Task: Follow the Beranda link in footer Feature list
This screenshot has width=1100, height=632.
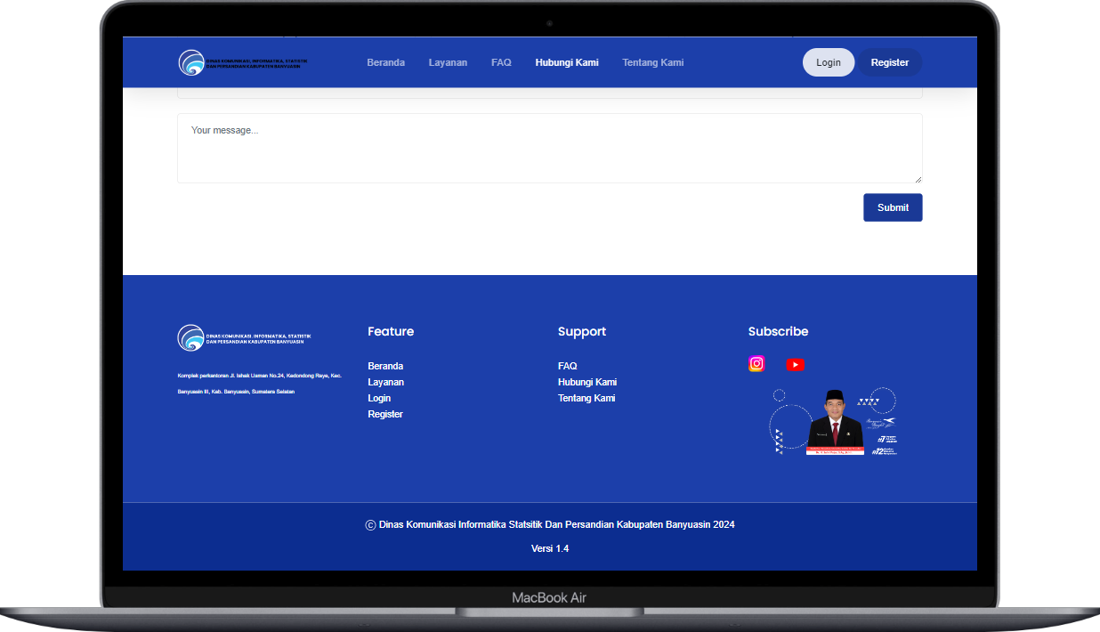Action: pyautogui.click(x=385, y=366)
